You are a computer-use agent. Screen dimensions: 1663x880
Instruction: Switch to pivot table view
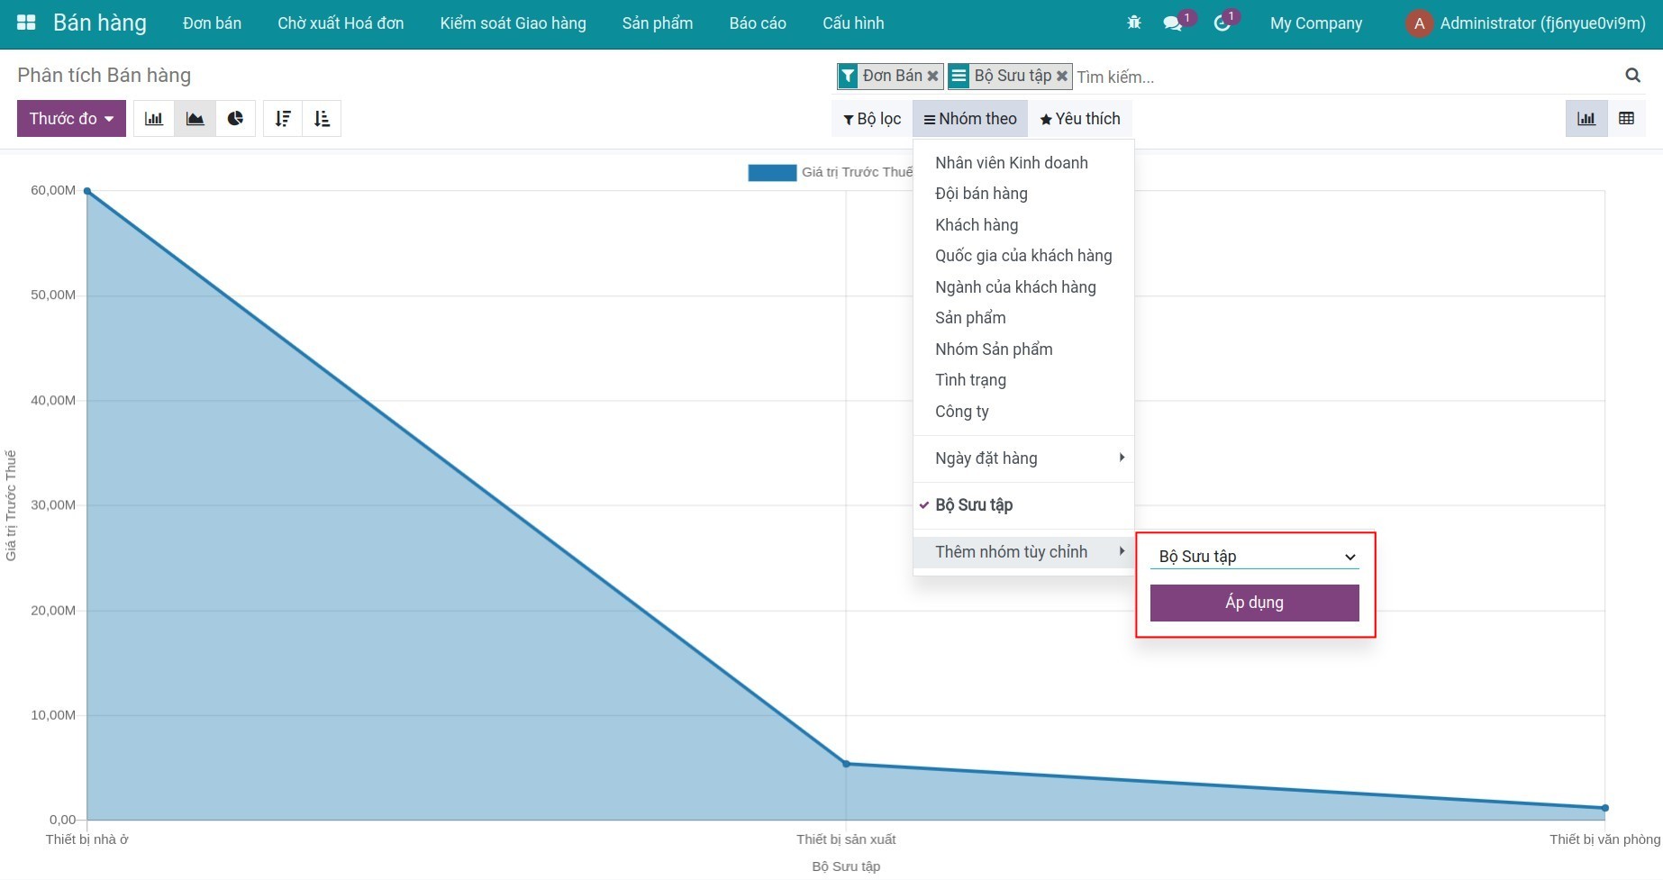1626,119
